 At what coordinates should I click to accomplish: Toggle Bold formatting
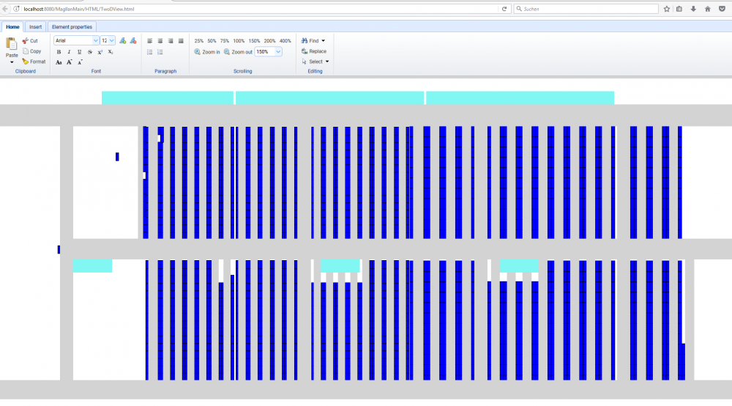pyautogui.click(x=59, y=52)
